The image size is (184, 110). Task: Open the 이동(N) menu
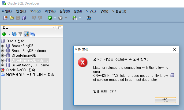click(50, 11)
